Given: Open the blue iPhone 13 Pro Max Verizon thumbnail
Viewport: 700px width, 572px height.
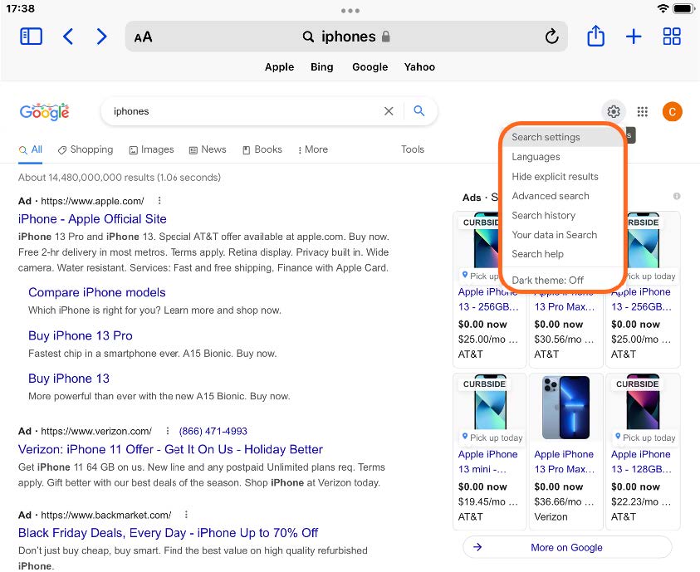Looking at the screenshot, I should (565, 408).
